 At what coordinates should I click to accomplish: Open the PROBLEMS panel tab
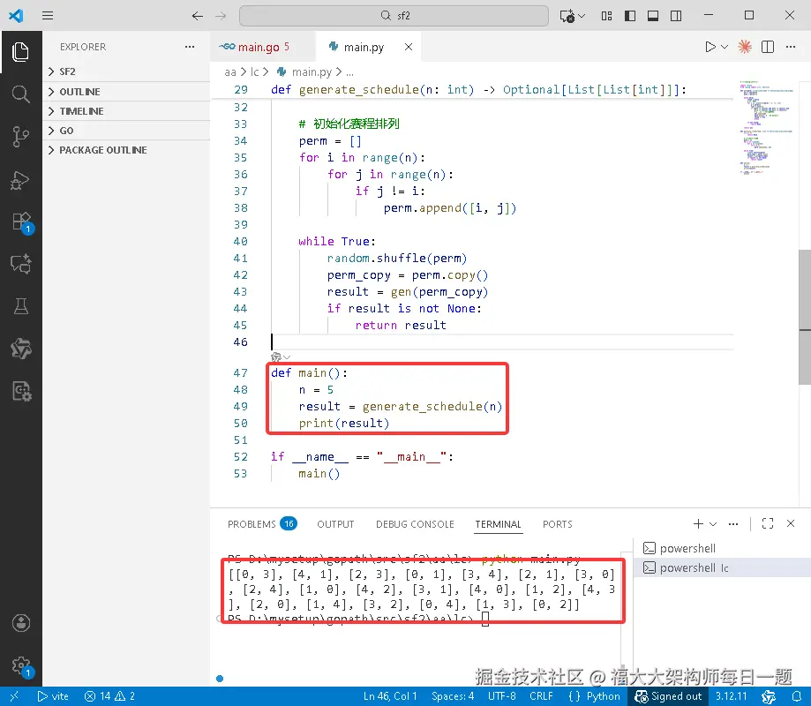[x=262, y=524]
